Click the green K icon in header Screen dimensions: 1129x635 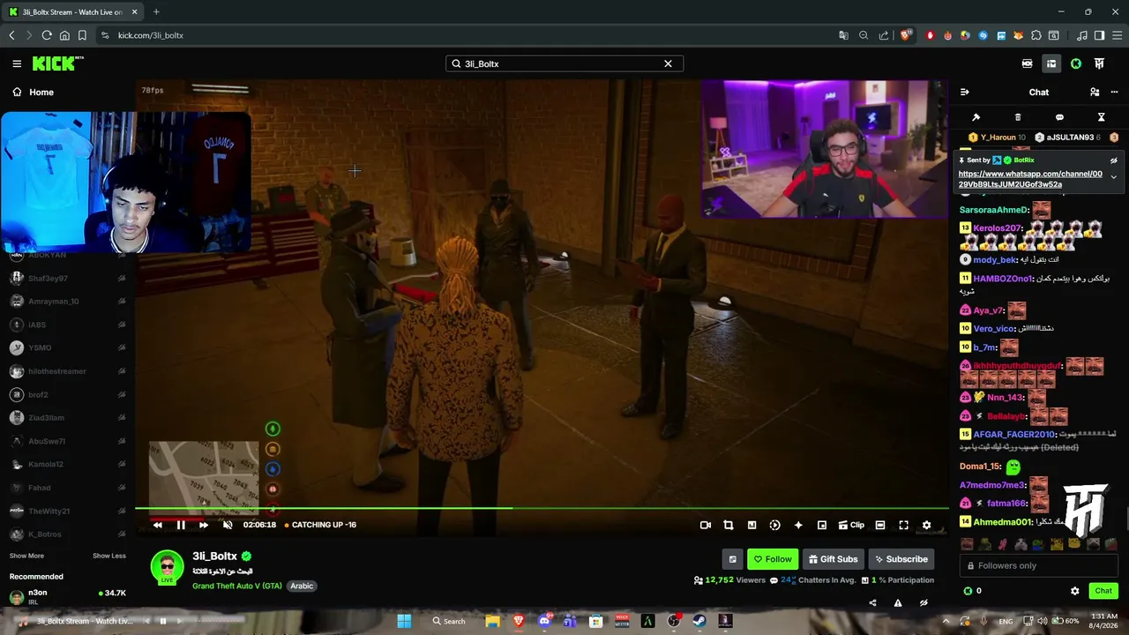click(1076, 63)
